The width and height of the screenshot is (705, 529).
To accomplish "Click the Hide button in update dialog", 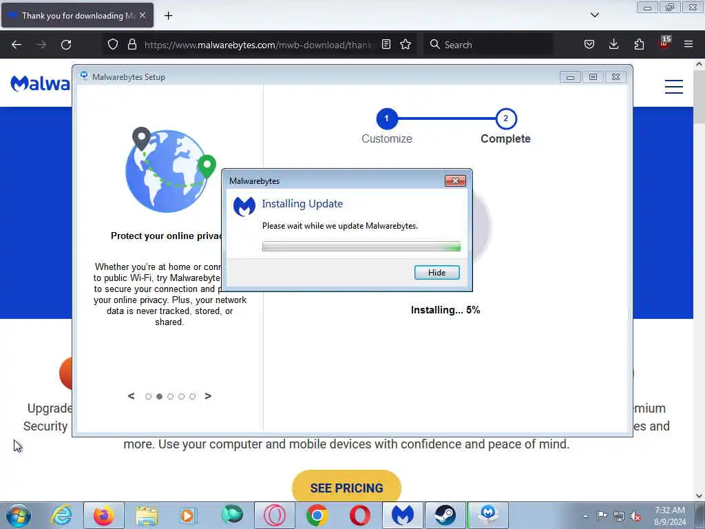I will (x=436, y=273).
